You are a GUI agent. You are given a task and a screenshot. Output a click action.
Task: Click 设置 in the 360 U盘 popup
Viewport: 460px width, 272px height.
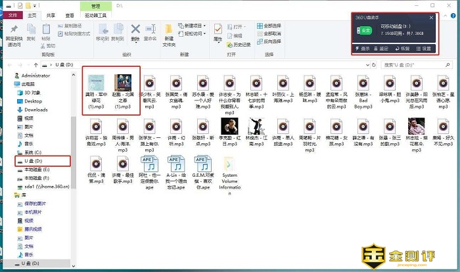tap(424, 49)
